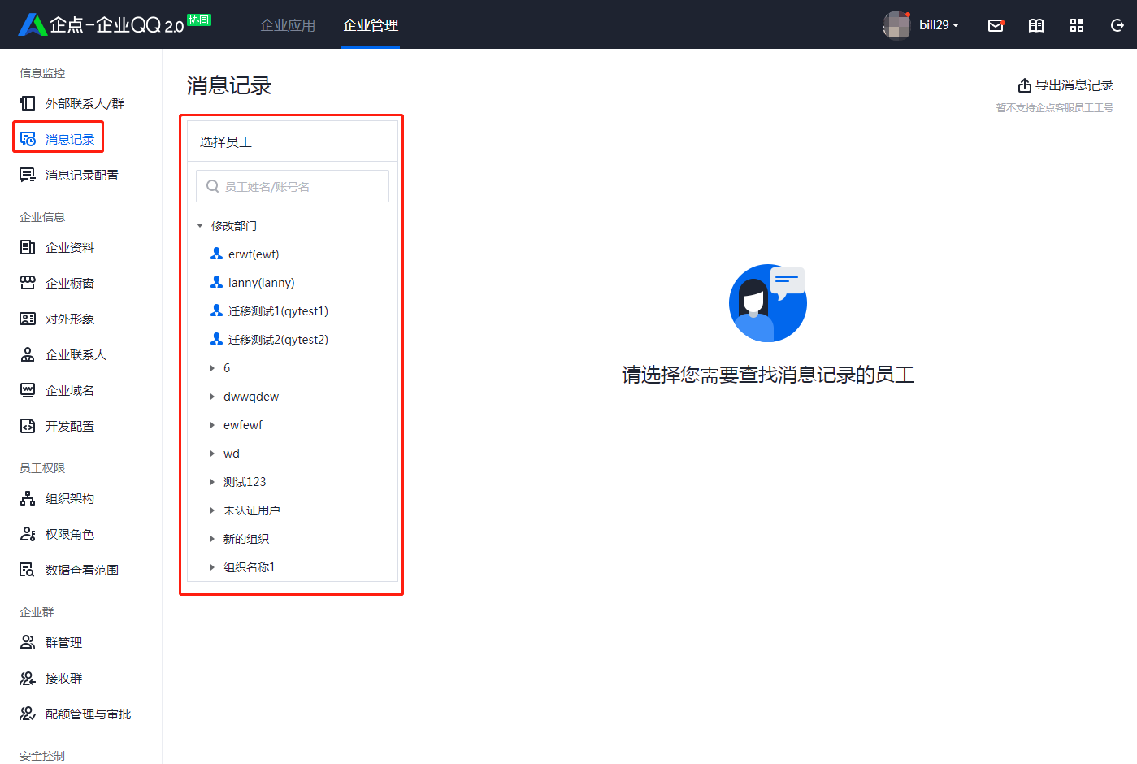Click the person icon next to lanny(lanny)
This screenshot has height=764, width=1137.
(x=216, y=282)
